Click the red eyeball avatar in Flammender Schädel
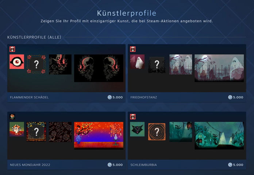 [17, 62]
